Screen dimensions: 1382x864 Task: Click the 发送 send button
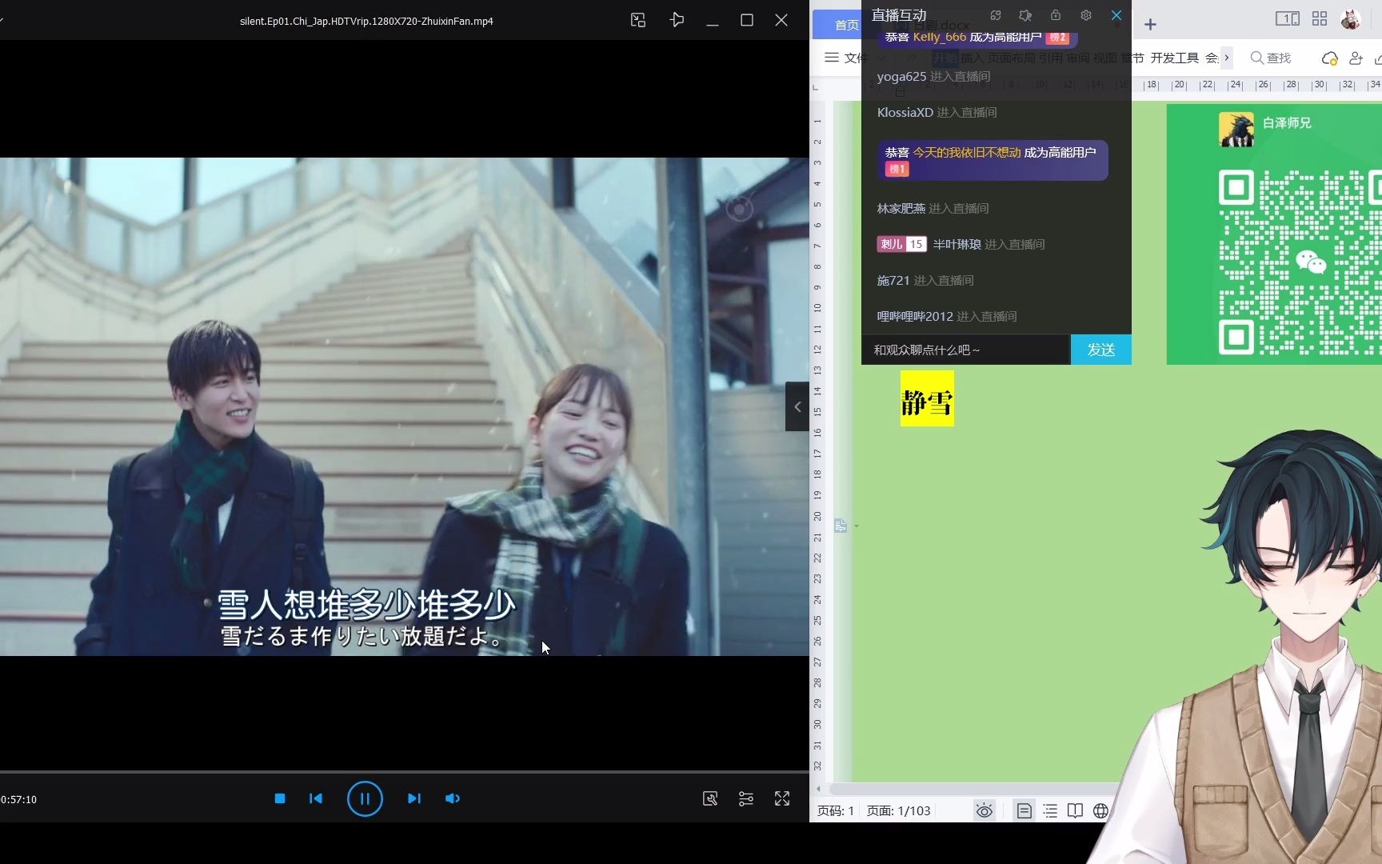[x=1101, y=350]
